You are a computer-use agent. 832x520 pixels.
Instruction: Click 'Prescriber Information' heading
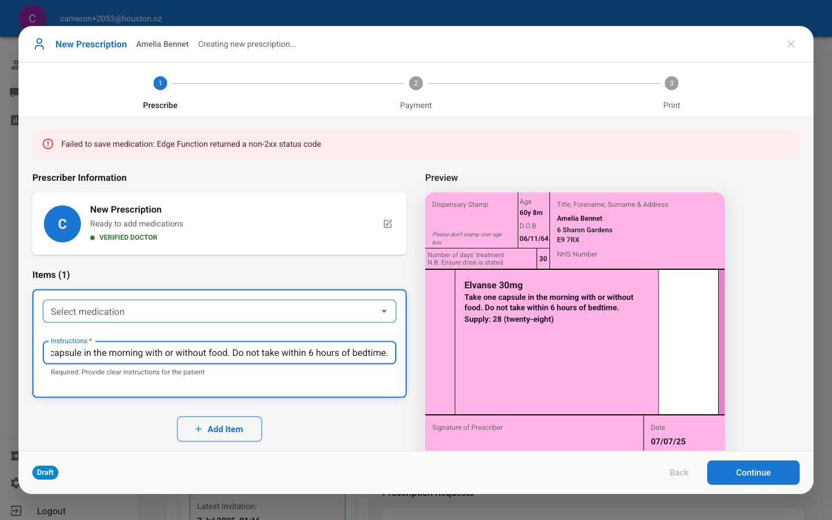click(x=79, y=178)
